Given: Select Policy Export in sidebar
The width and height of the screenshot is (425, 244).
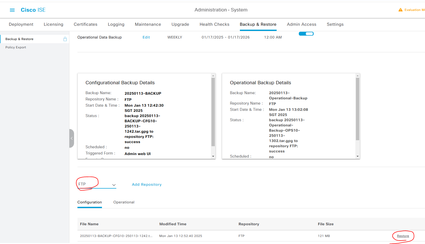Looking at the screenshot, I should [16, 47].
